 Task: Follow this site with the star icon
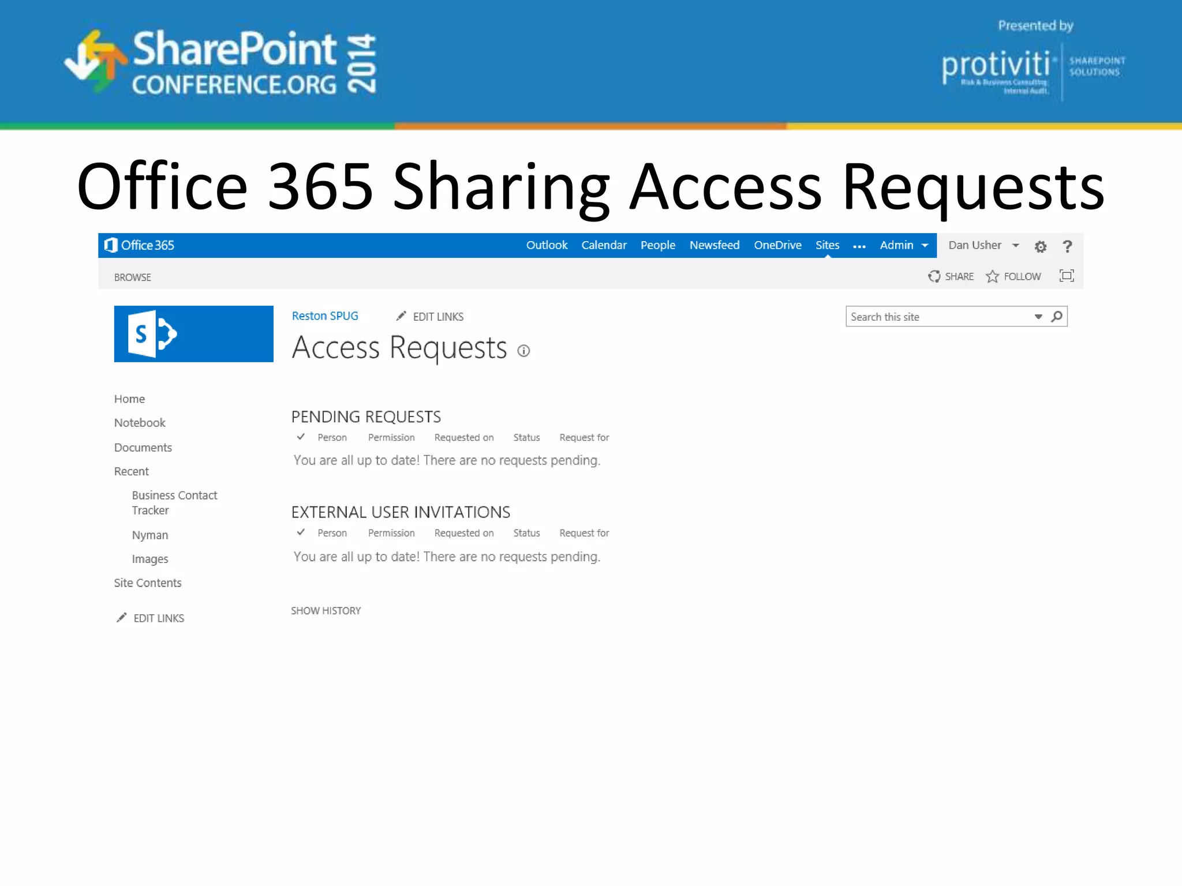992,276
